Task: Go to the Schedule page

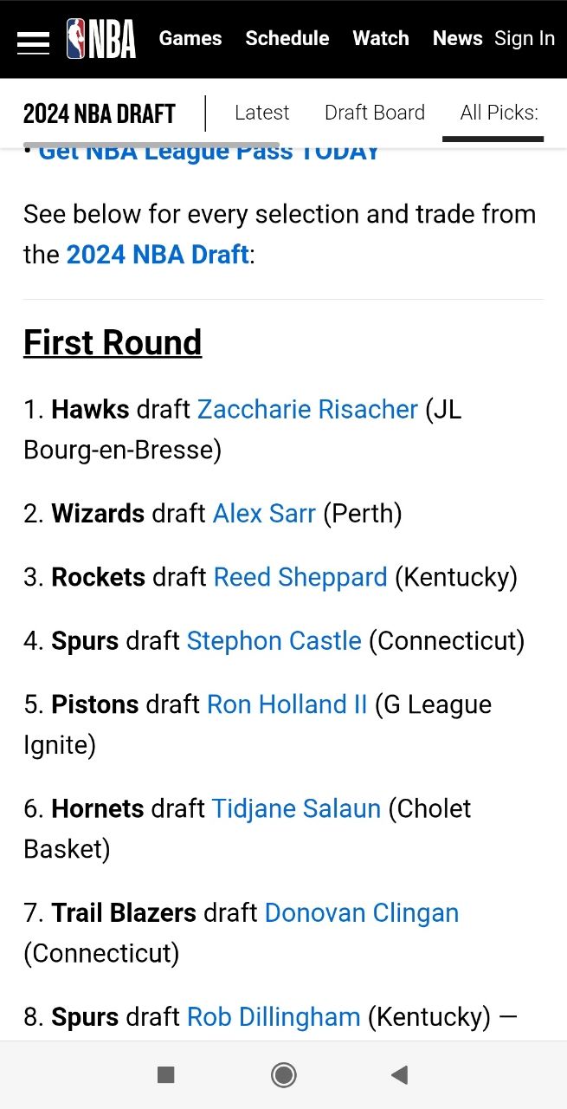Action: coord(287,39)
